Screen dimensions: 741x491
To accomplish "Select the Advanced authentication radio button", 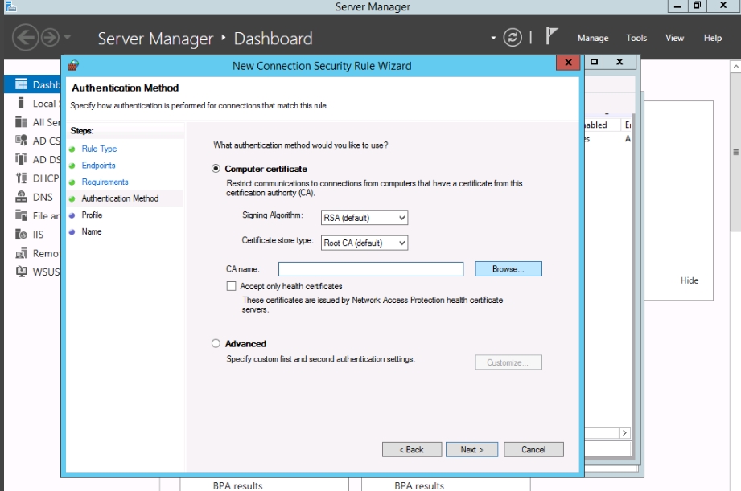I will (216, 343).
